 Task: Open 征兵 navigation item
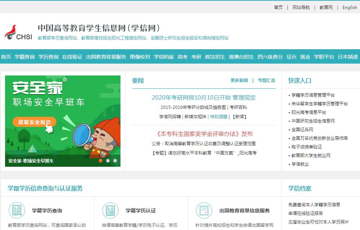coord(291,57)
